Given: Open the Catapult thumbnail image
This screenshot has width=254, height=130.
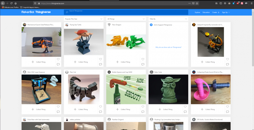Looking at the screenshot, I should click(x=211, y=42).
